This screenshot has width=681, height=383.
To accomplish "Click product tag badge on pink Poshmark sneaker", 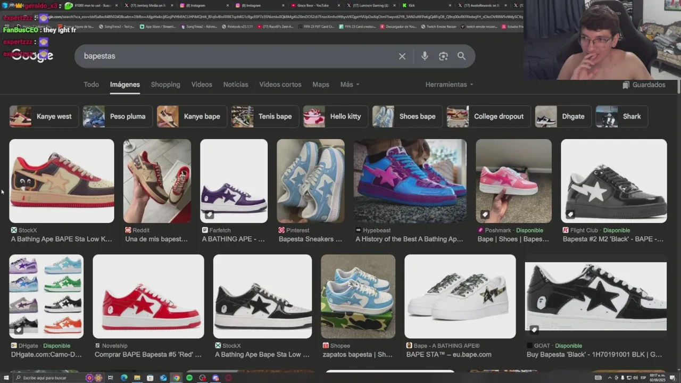I will tap(485, 214).
